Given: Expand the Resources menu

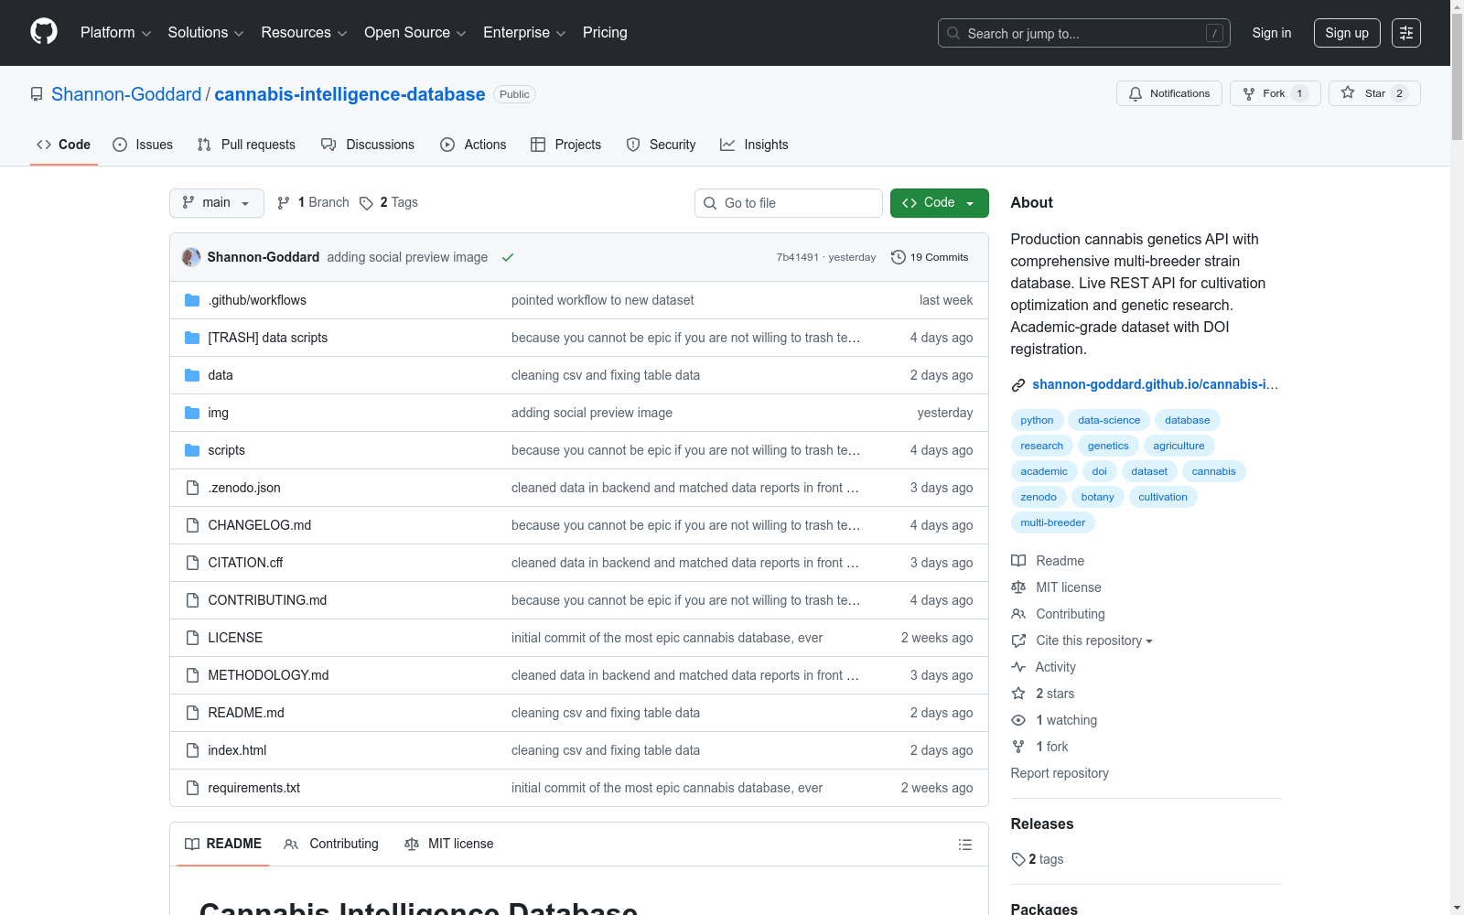Looking at the screenshot, I should pyautogui.click(x=304, y=33).
